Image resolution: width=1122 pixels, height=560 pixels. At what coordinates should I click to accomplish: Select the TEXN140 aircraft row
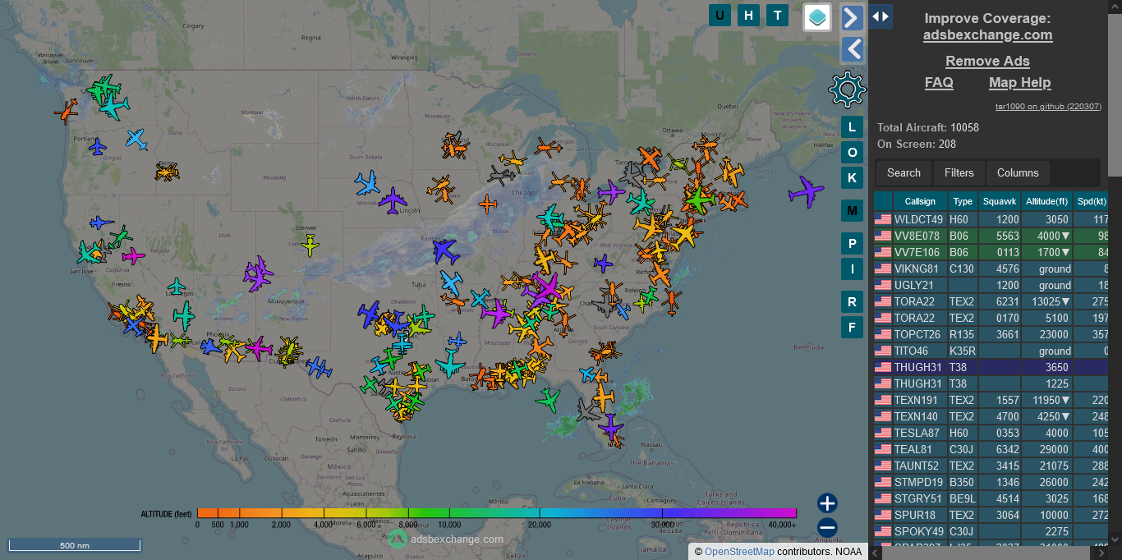click(991, 416)
